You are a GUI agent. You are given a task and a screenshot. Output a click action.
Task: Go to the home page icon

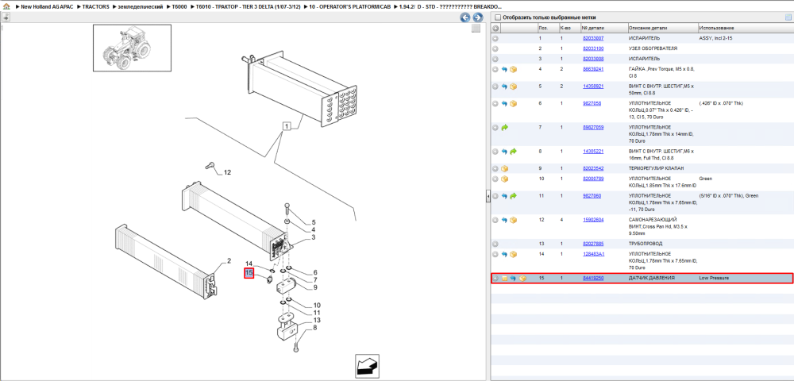6,6
